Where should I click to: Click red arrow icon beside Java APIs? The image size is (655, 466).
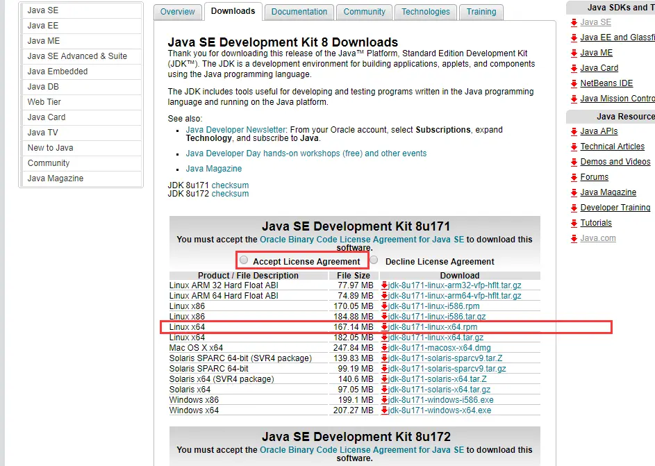pos(574,132)
